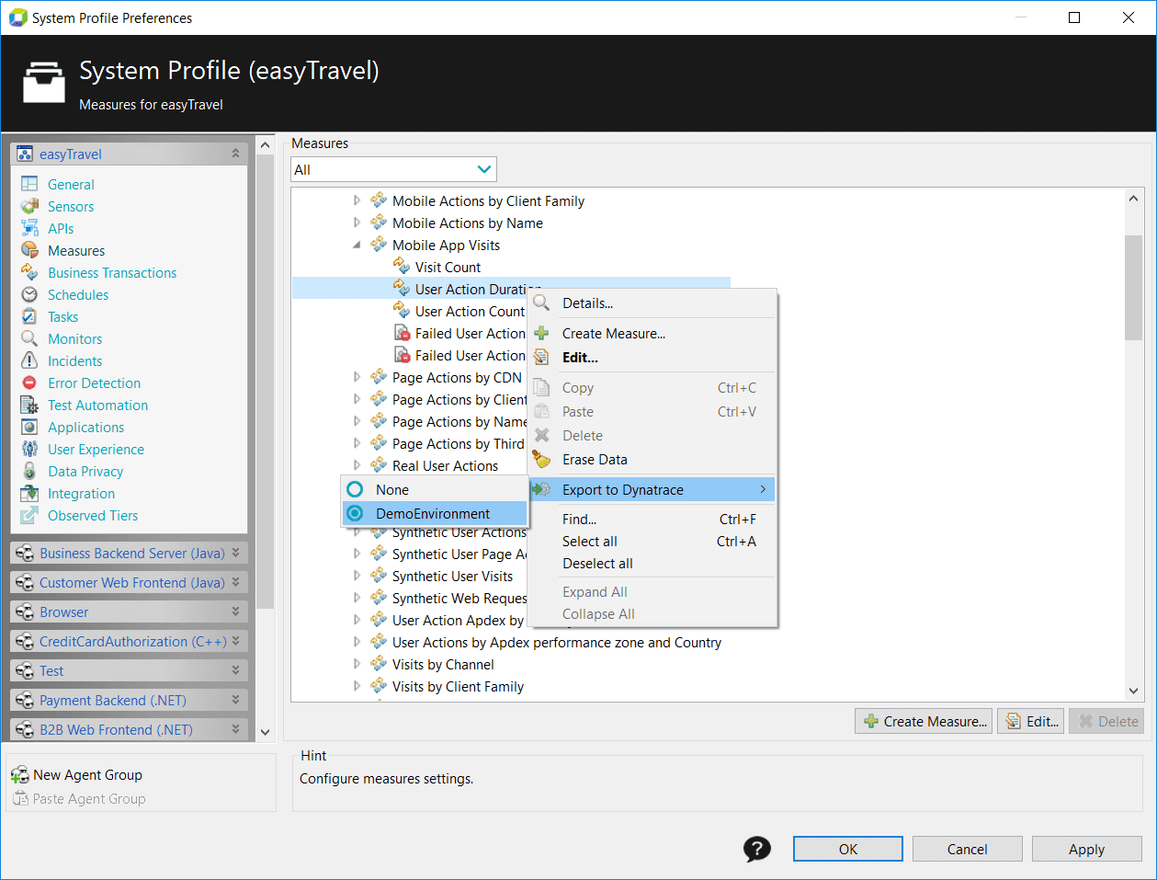Click the Browser agent group icon
The height and width of the screenshot is (880, 1157).
click(x=25, y=612)
